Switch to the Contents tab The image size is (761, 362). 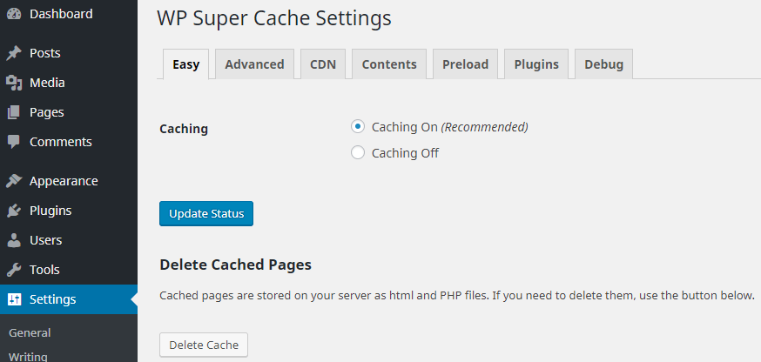coord(389,64)
